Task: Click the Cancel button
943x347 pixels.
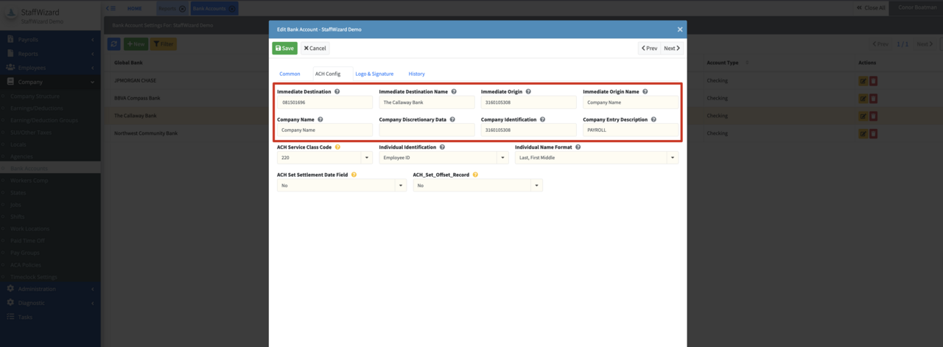Action: (315, 48)
